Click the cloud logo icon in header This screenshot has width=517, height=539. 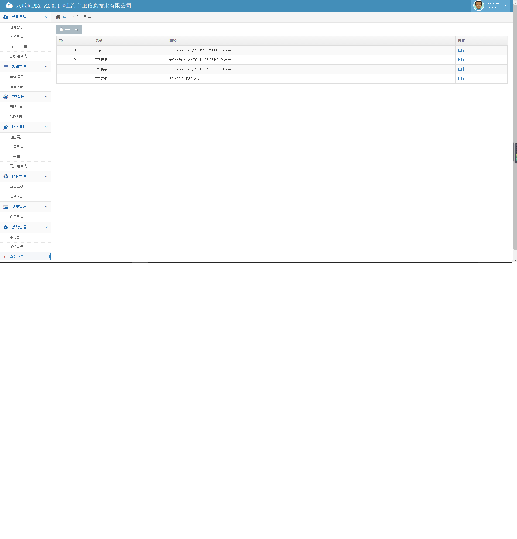pos(9,5)
